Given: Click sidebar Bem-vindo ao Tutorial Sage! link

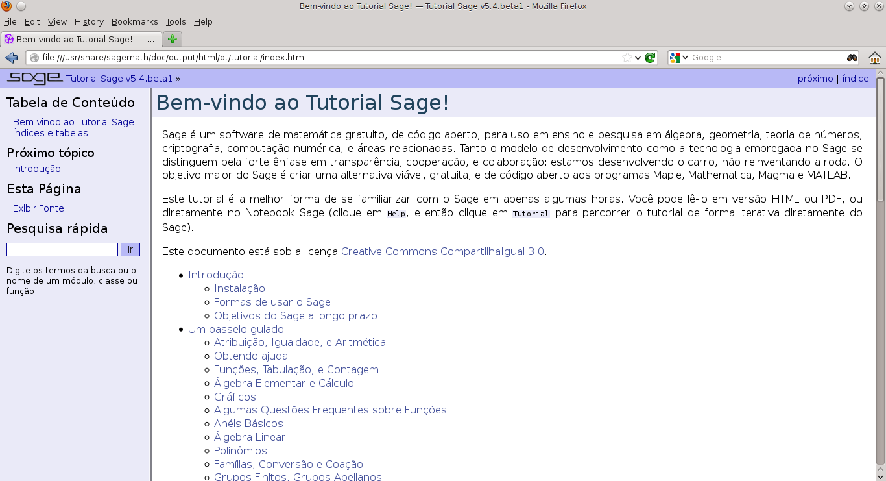Looking at the screenshot, I should coord(75,122).
